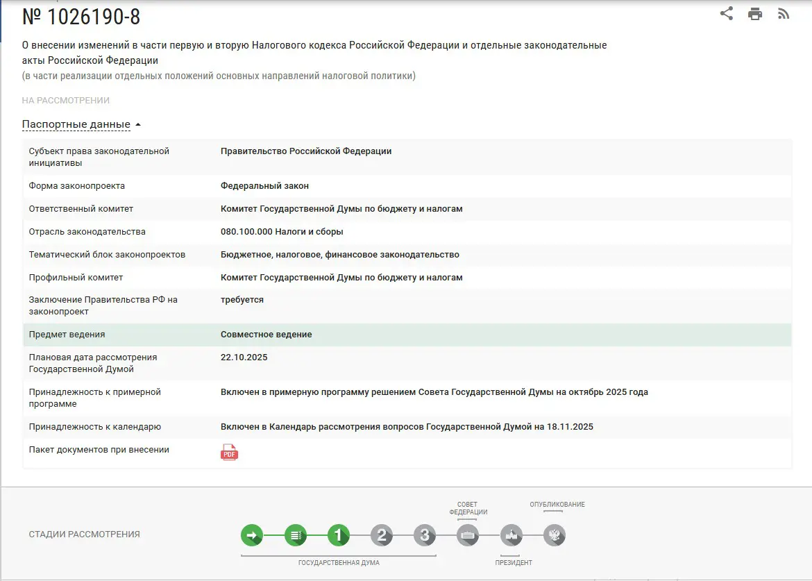Click text about примерную программу October 2025
Image resolution: width=812 pixels, height=581 pixels.
click(x=434, y=392)
